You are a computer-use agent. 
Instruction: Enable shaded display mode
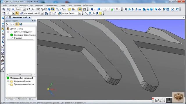pos(49,9)
